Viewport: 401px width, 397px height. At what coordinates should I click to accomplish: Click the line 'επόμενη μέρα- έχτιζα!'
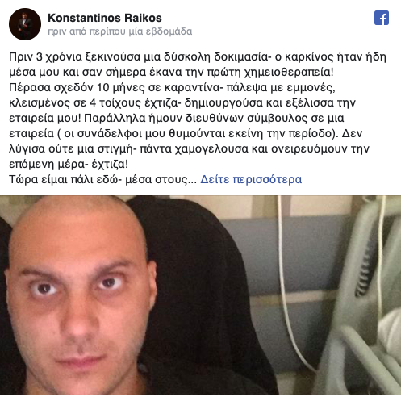69,164
